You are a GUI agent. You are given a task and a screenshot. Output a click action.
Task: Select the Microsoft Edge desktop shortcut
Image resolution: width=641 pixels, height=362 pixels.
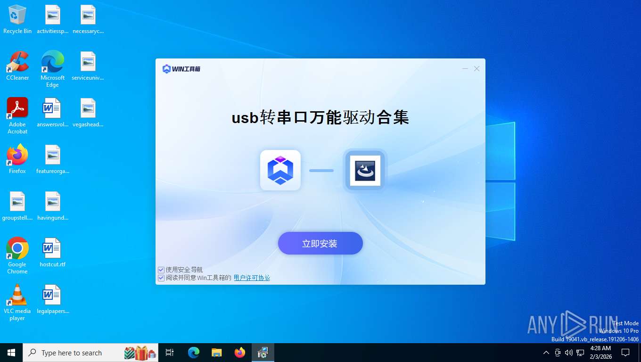click(x=53, y=70)
